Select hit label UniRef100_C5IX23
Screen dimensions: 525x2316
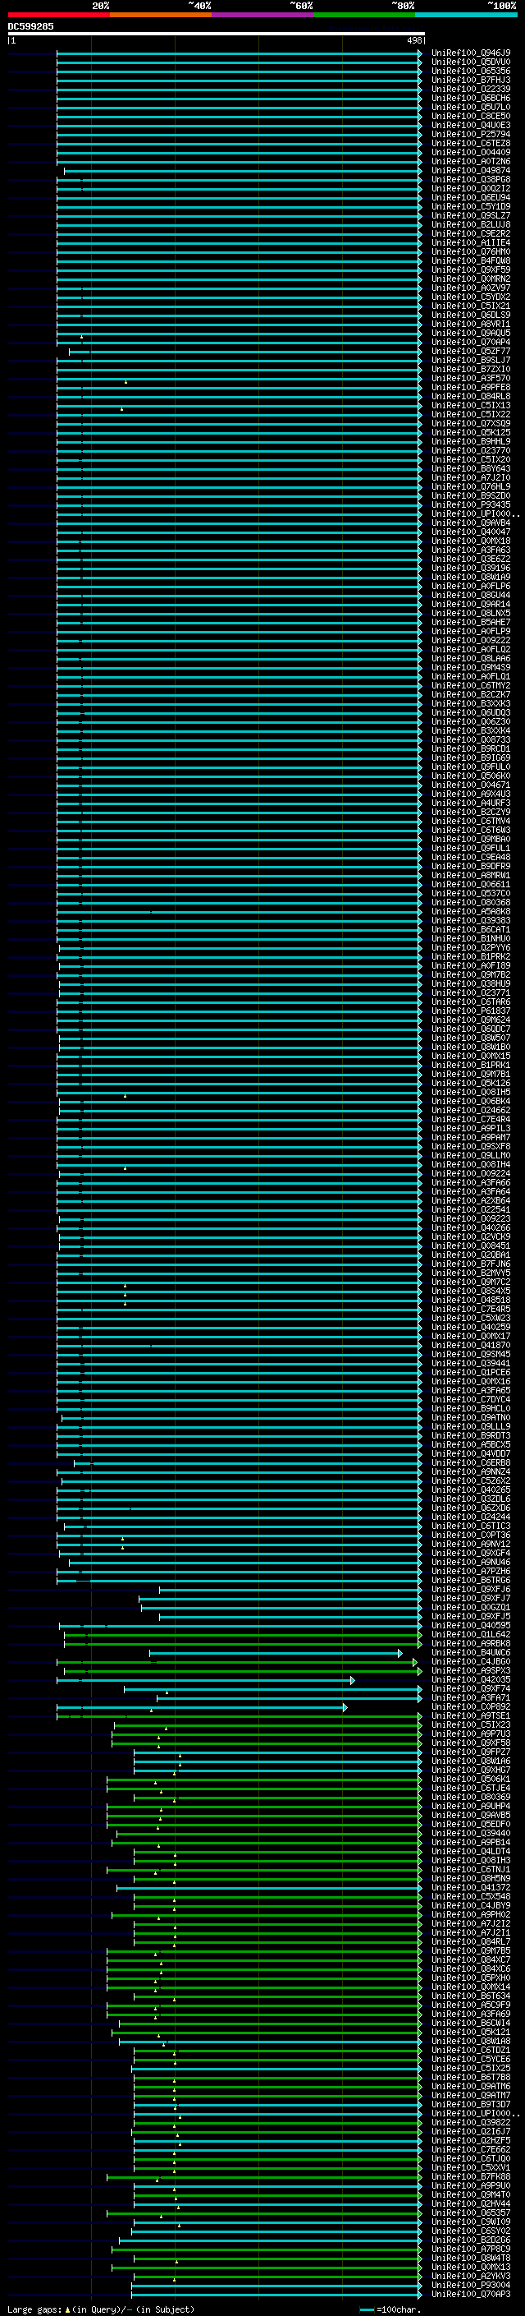pyautogui.click(x=471, y=1724)
